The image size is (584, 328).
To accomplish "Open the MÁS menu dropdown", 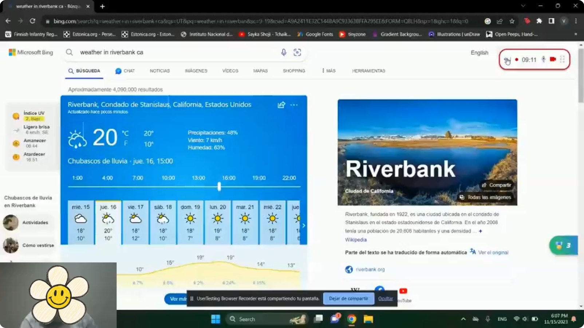I will [328, 71].
